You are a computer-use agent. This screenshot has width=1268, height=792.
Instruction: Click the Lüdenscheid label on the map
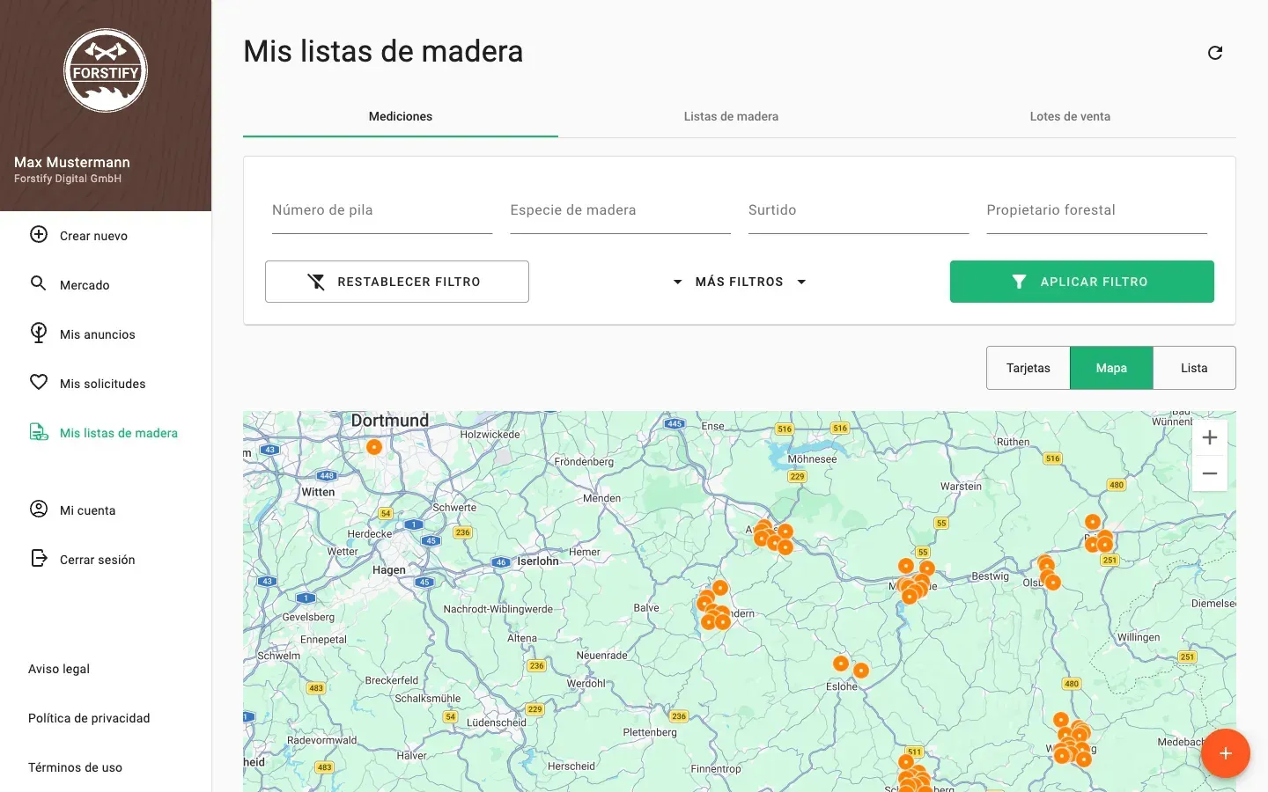click(497, 722)
